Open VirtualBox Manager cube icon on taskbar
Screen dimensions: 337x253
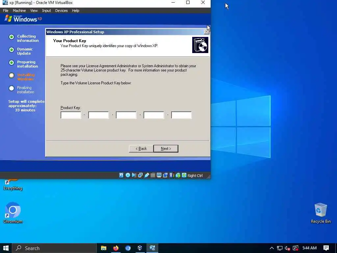pyautogui.click(x=140, y=248)
